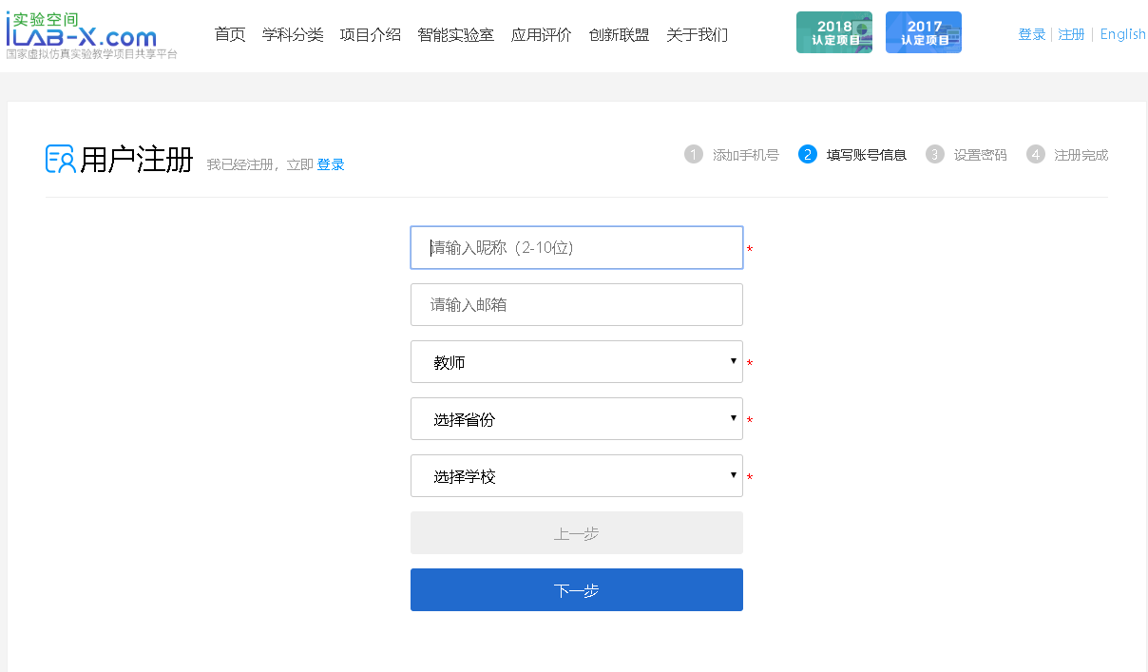1148x672 pixels.
Task: Open the 2017 认定项目 banner
Action: 923,32
